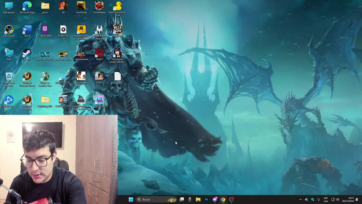The height and width of the screenshot is (204, 362).
Task: Select Plants vs. Zombies shortcut
Action: point(45,79)
